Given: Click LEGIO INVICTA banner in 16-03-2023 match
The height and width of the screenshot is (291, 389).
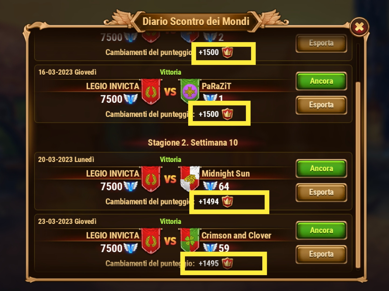Looking at the screenshot, I should point(151,92).
